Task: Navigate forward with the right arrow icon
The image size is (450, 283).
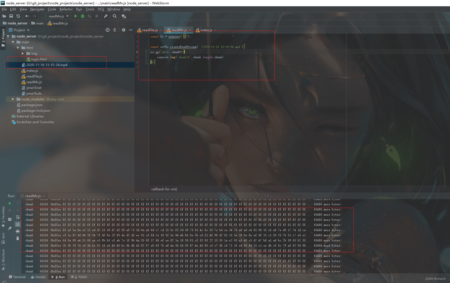Action: (x=34, y=16)
